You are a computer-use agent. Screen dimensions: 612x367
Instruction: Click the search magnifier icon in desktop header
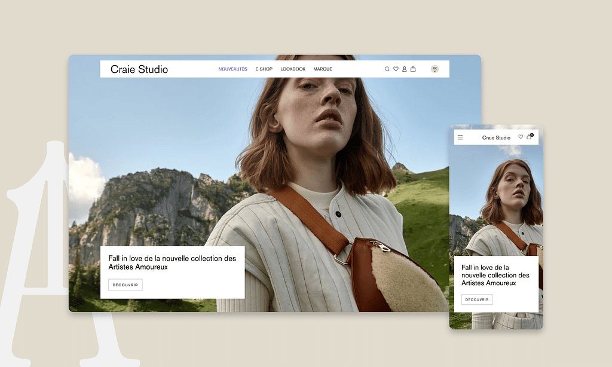(x=387, y=69)
